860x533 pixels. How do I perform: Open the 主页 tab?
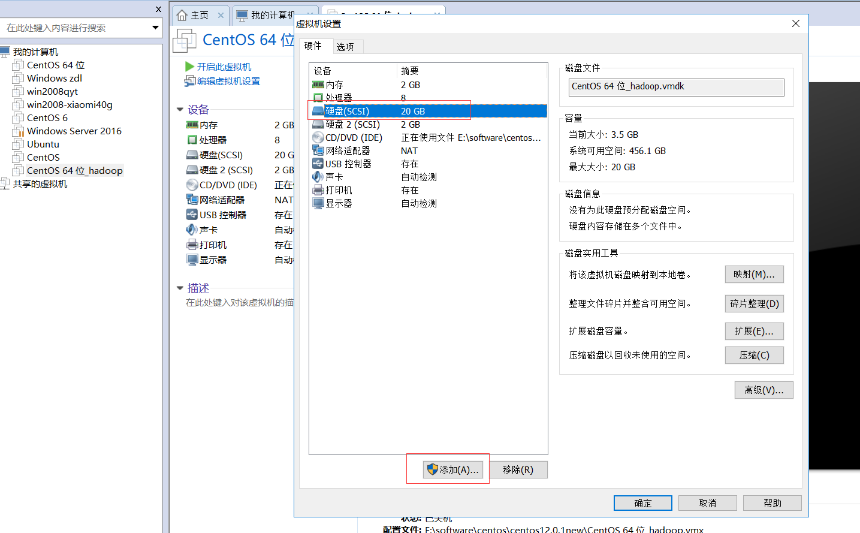pyautogui.click(x=200, y=15)
